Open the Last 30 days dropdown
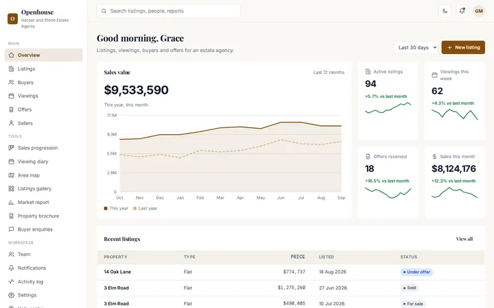494x308 pixels. click(416, 47)
